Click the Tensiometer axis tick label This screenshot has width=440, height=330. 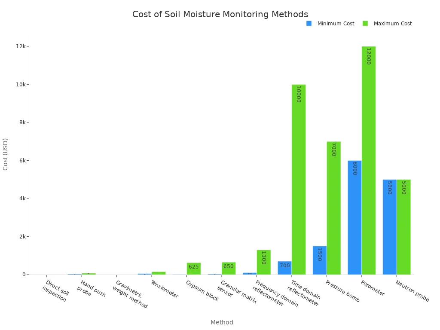(x=165, y=288)
